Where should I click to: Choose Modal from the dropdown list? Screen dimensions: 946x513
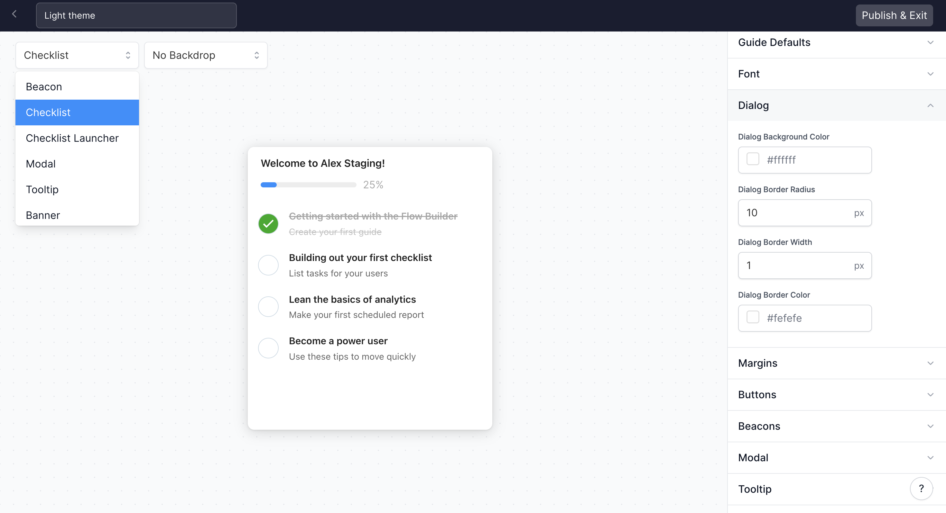coord(77,164)
